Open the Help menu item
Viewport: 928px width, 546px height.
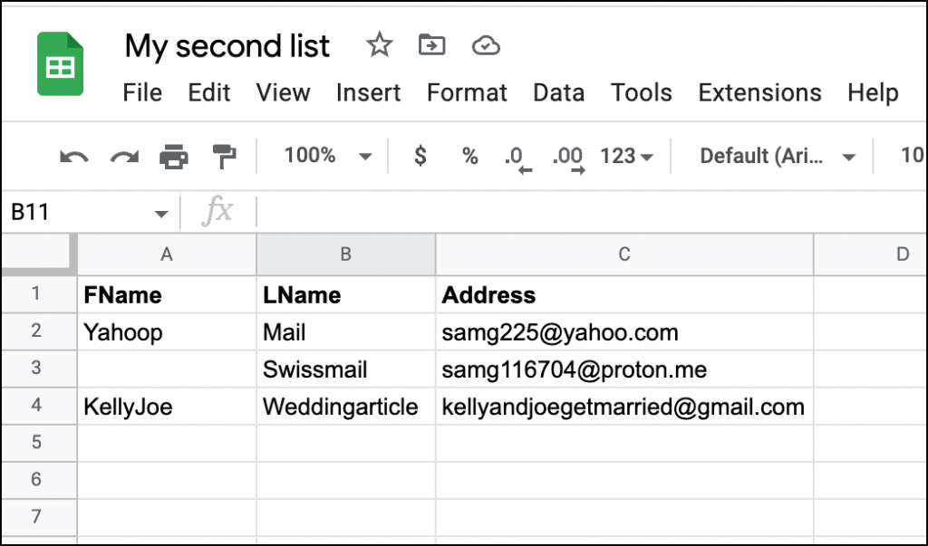click(873, 92)
